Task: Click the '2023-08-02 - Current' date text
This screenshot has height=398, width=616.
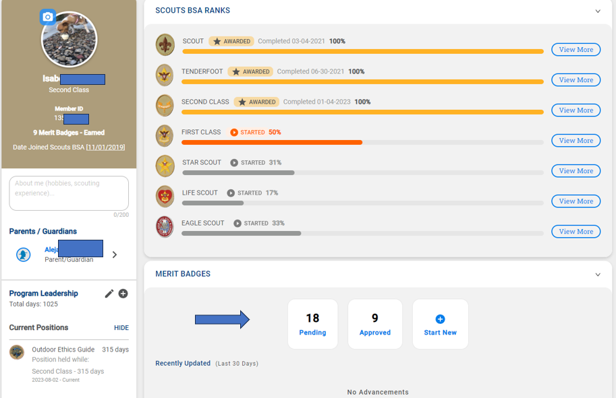Action: coord(56,380)
